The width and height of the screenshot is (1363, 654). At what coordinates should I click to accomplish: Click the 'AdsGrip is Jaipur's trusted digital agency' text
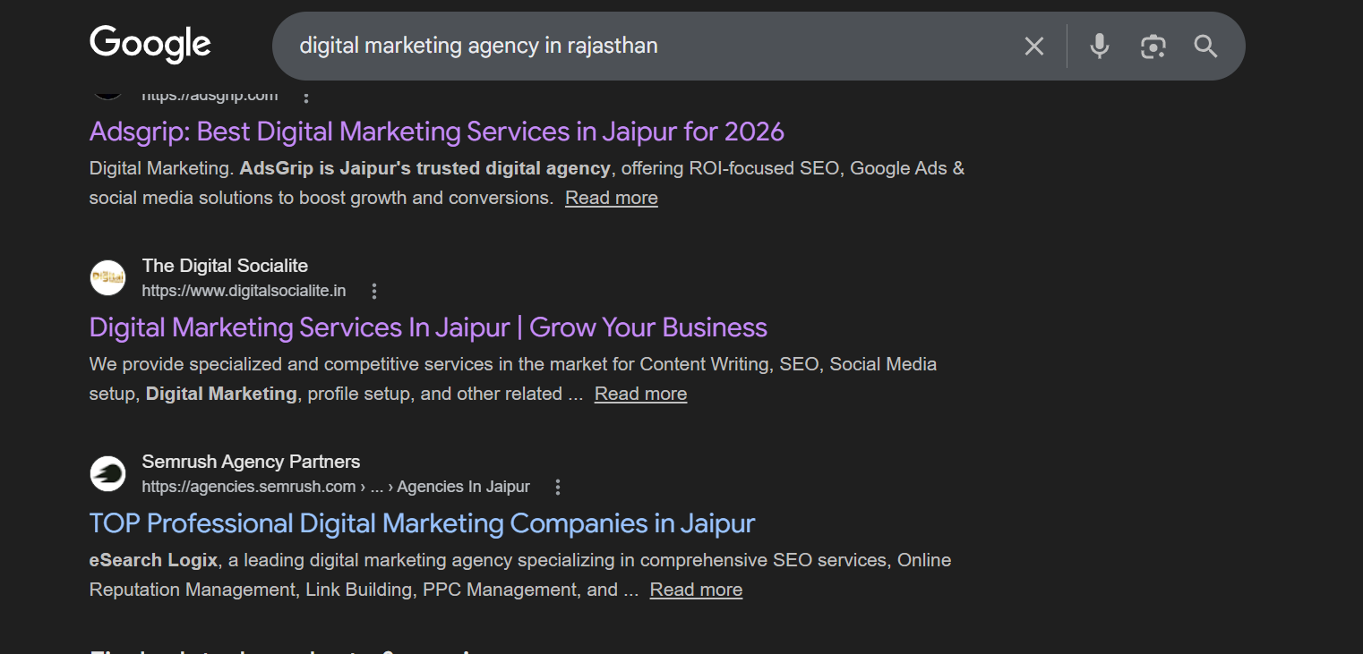click(425, 168)
